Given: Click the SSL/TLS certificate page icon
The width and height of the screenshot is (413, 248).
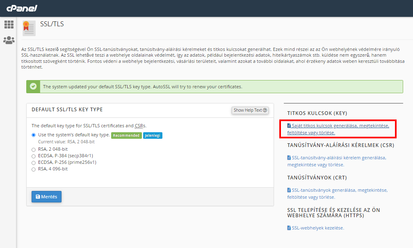Looking at the screenshot, I should coord(29,28).
